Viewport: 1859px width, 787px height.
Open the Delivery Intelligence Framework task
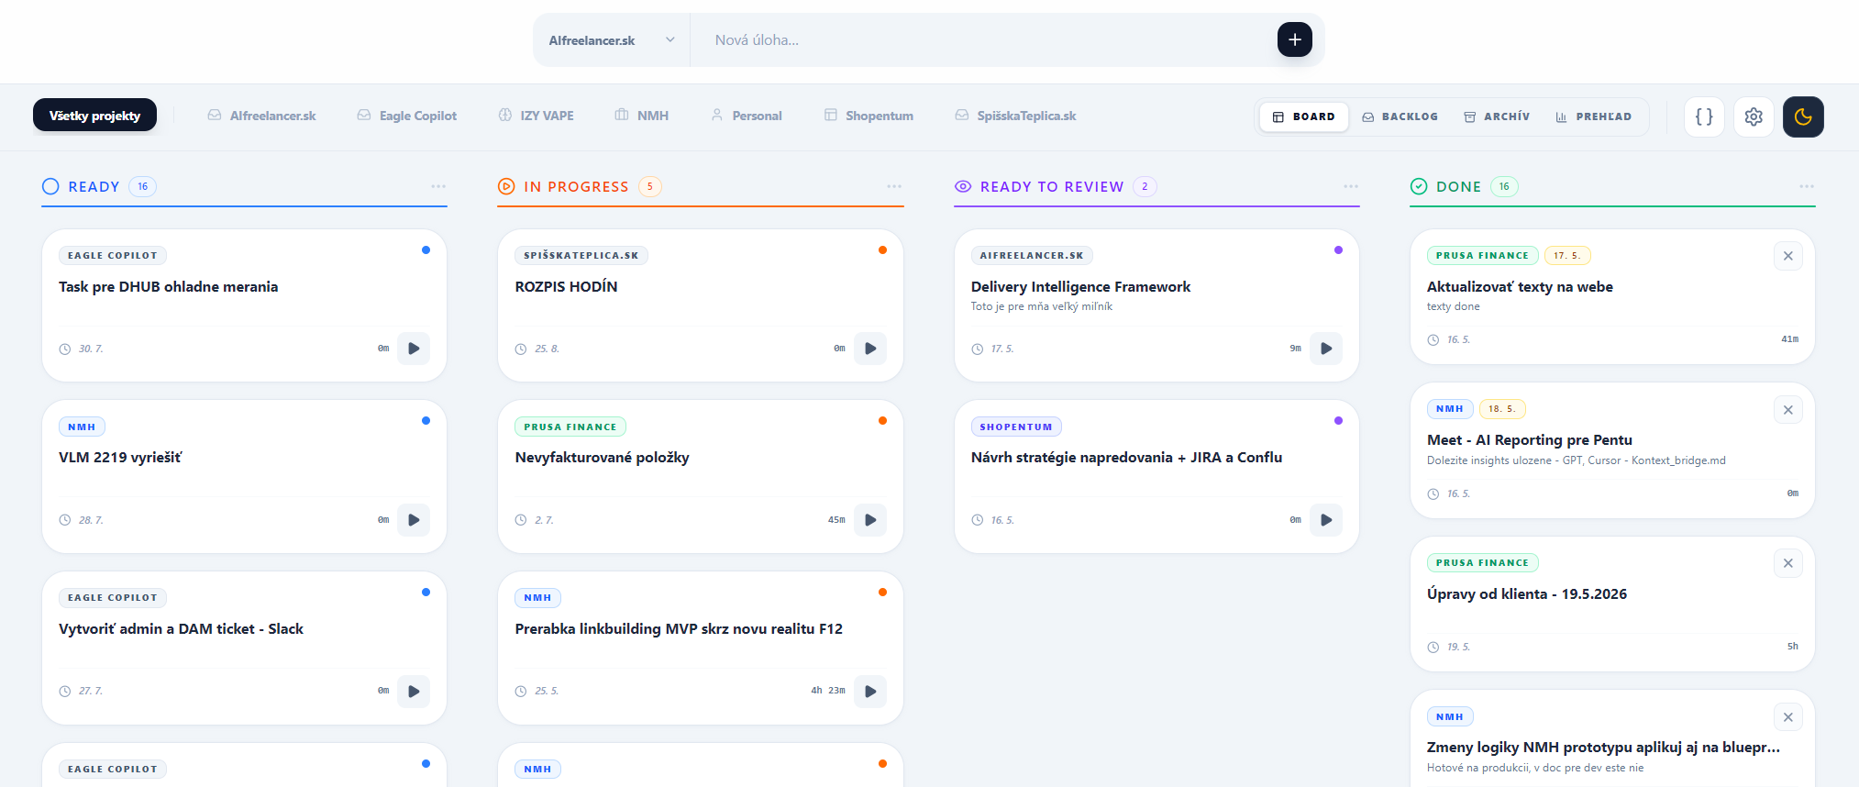[x=1080, y=287]
